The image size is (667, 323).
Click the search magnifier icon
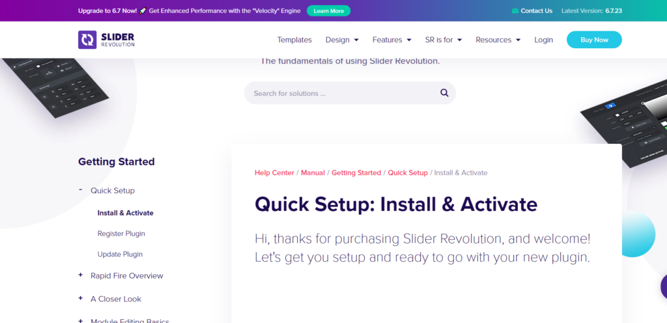(444, 93)
